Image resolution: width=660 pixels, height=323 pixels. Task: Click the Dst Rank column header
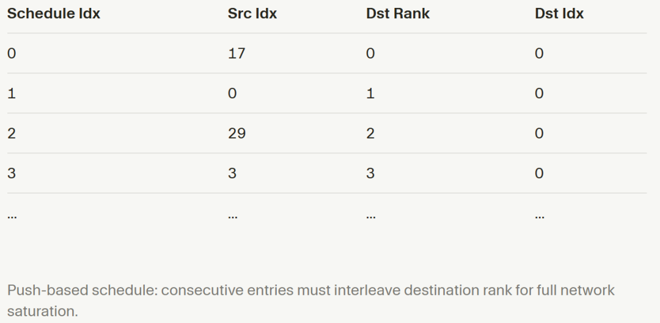pos(398,13)
